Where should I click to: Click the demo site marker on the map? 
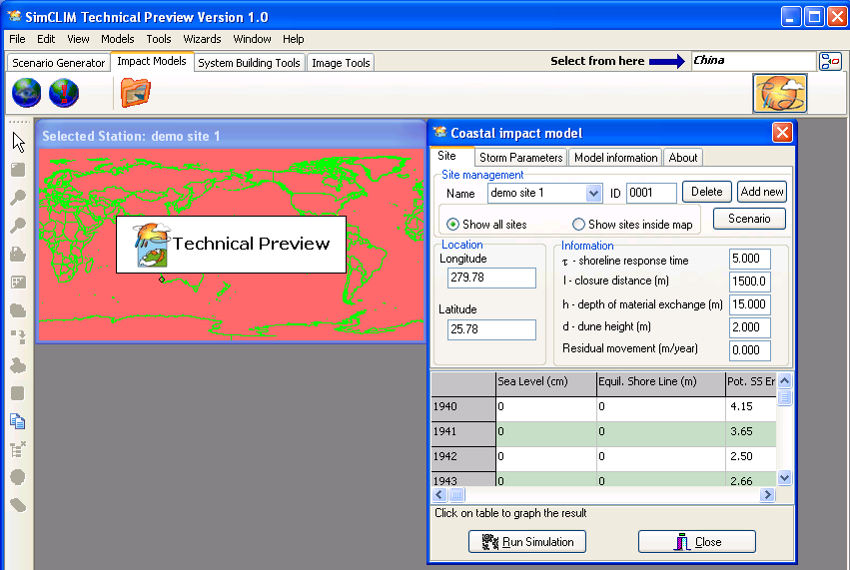(162, 280)
